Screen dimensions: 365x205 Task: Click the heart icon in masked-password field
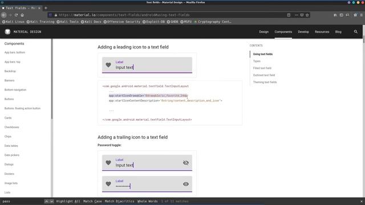tap(108, 184)
